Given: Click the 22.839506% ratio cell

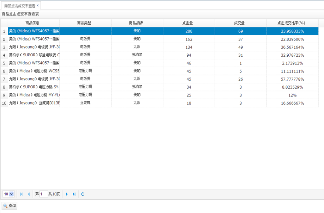Looking at the screenshot, I should point(292,39).
